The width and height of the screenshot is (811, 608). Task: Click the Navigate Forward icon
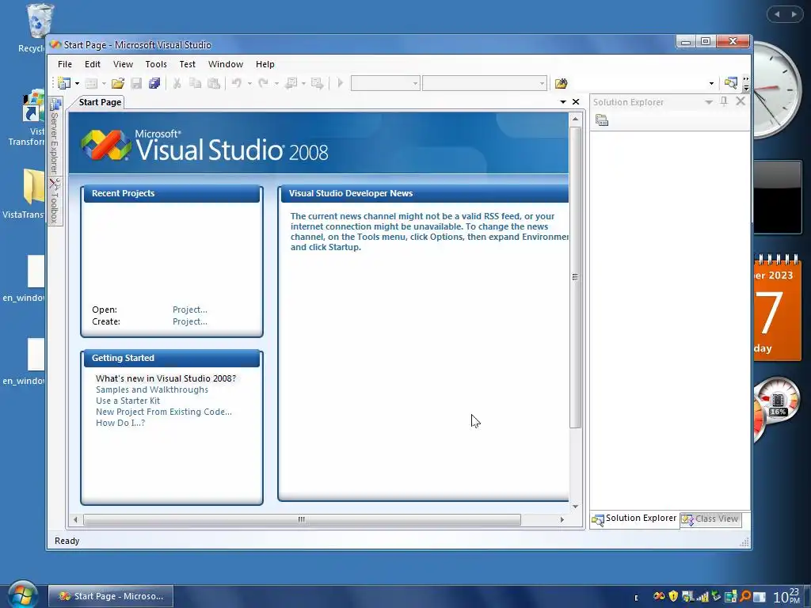click(x=317, y=83)
